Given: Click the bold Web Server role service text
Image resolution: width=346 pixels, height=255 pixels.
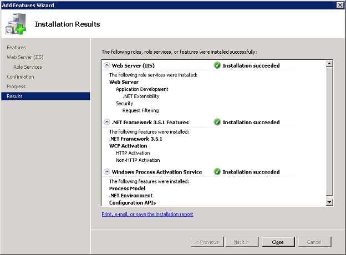Looking at the screenshot, I should (x=124, y=82).
